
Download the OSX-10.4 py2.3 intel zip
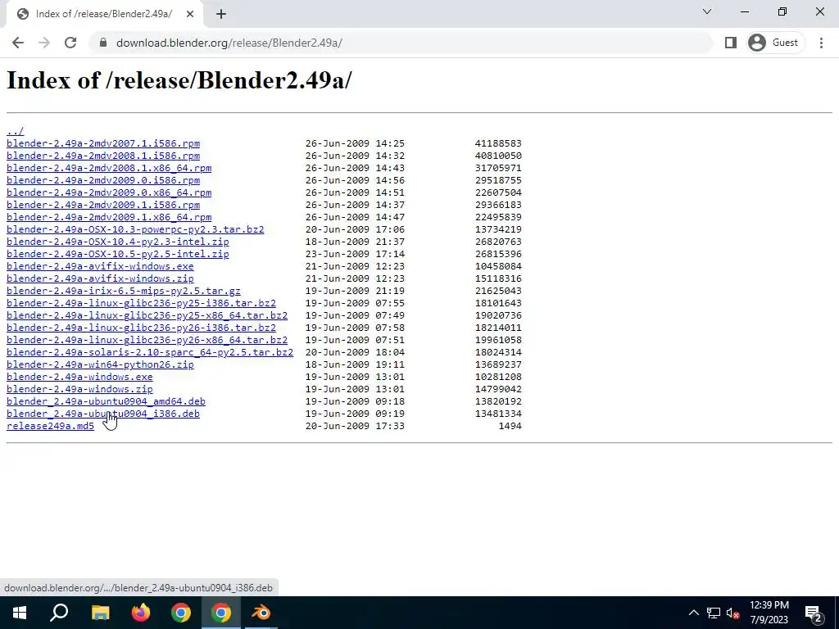pos(118,242)
